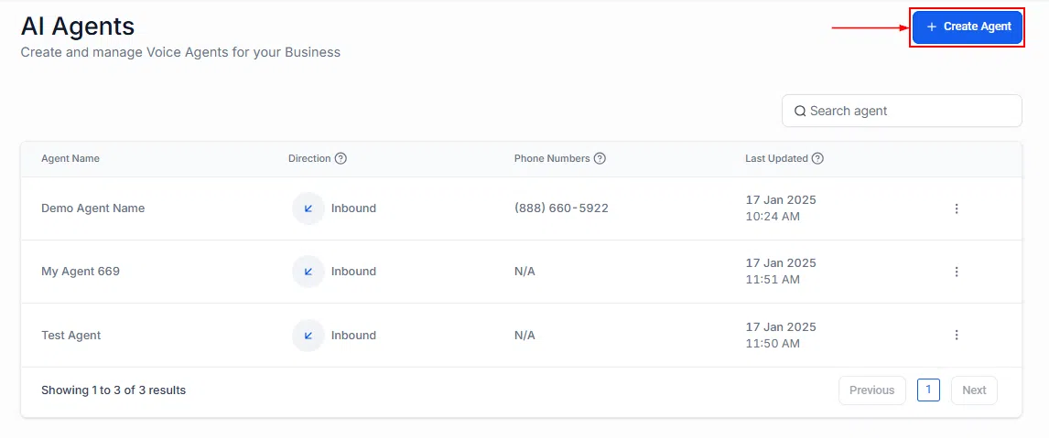Select the Demo Agent Name row

tap(521, 208)
